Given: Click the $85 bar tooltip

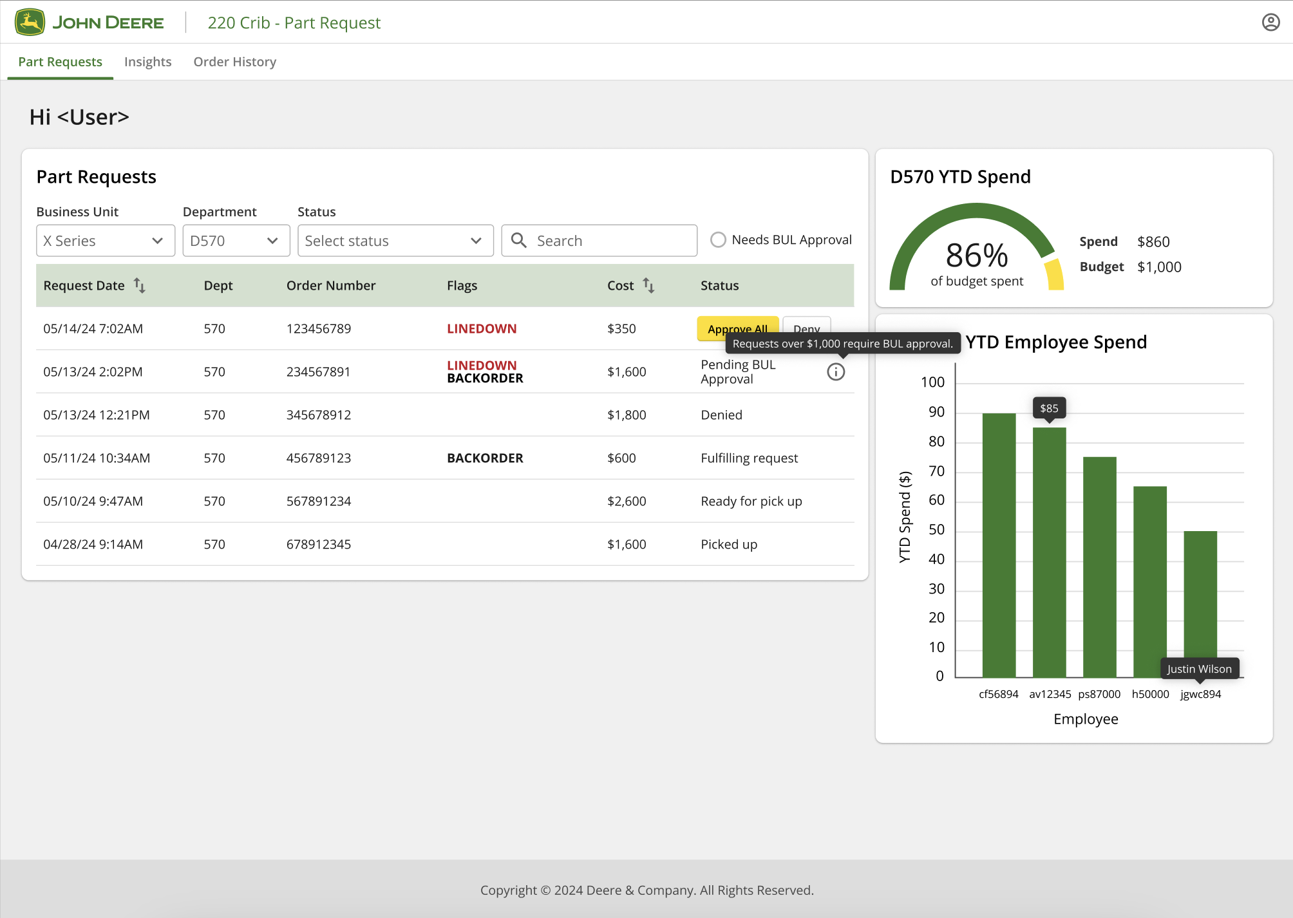Looking at the screenshot, I should (1049, 408).
